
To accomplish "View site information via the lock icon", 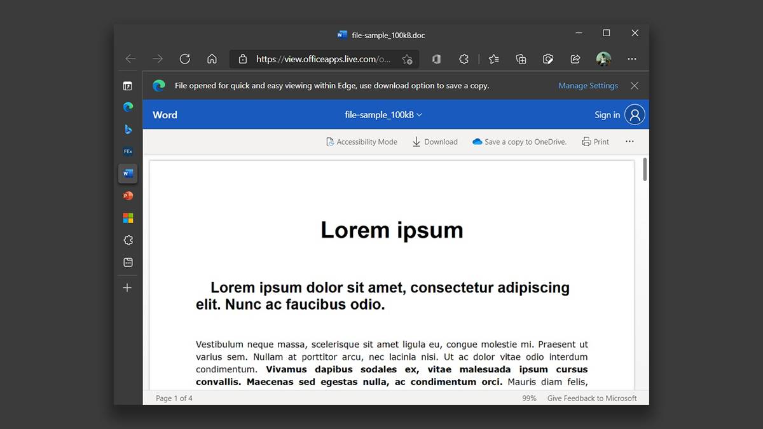I will click(x=242, y=59).
